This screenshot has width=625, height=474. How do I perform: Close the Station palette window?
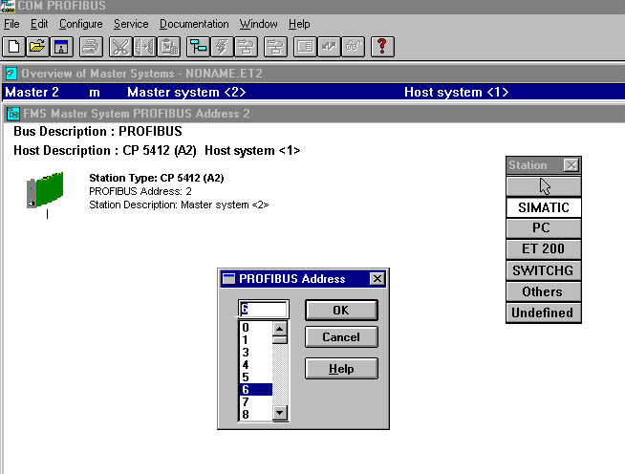(x=571, y=165)
